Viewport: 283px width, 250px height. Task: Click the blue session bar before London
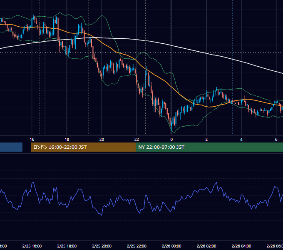[11, 147]
